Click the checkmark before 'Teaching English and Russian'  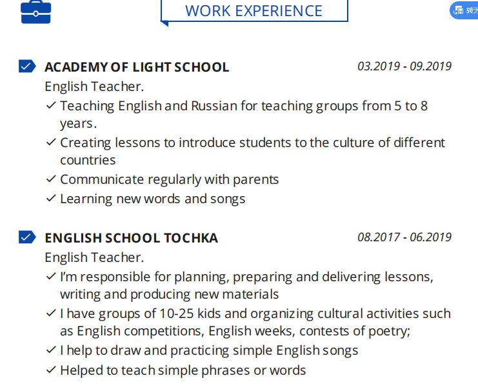[x=51, y=105]
